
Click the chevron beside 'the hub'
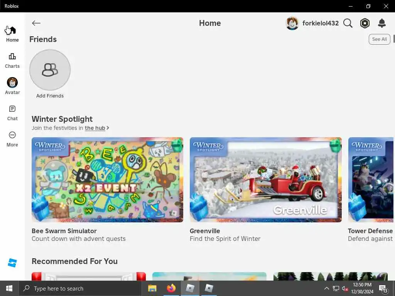pyautogui.click(x=108, y=128)
